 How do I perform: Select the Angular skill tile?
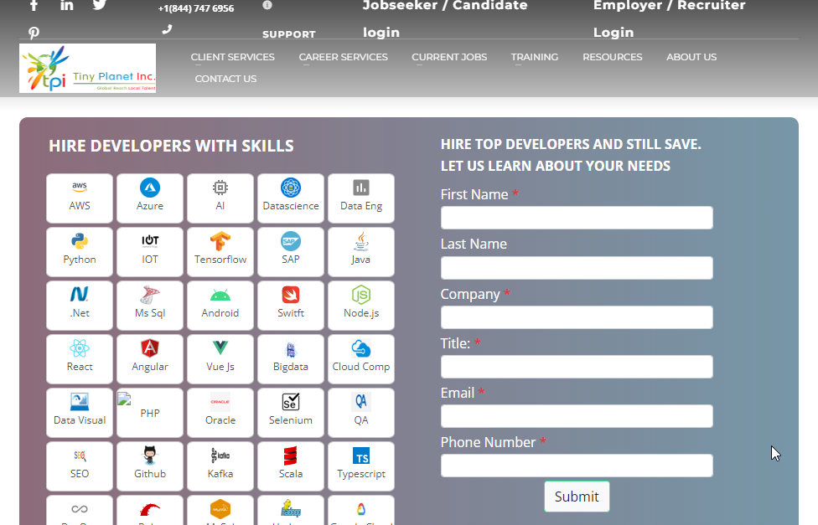150,359
